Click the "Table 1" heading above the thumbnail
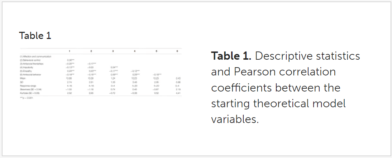This screenshot has width=392, height=158. (x=35, y=36)
